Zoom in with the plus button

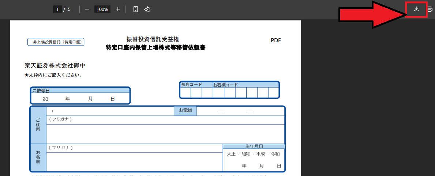point(118,9)
